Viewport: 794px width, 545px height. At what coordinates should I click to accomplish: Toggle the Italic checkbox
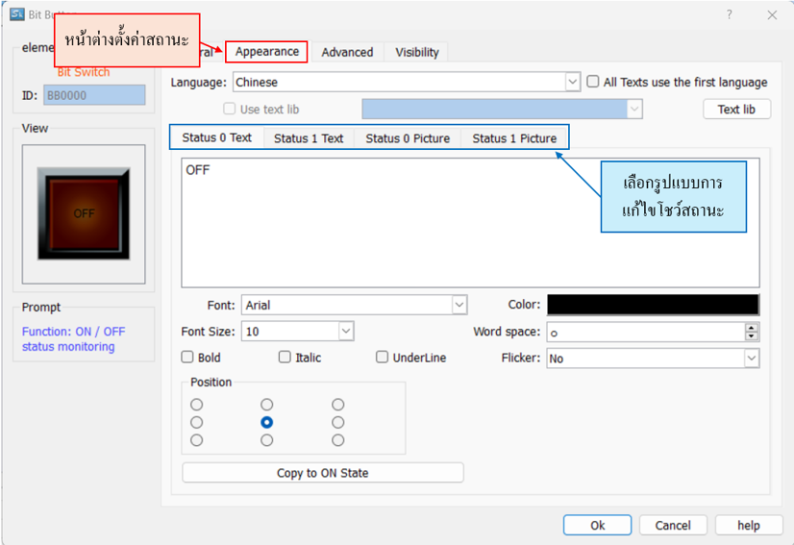tap(285, 358)
